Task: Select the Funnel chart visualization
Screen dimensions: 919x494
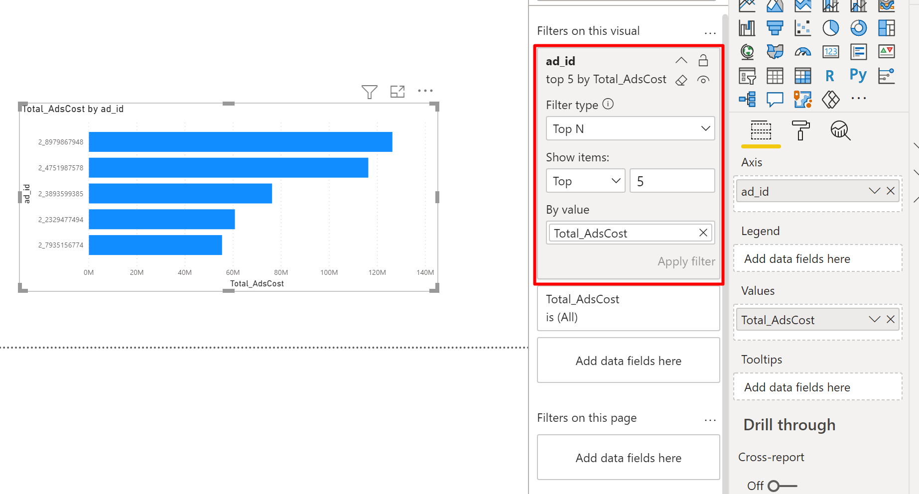Action: click(775, 28)
